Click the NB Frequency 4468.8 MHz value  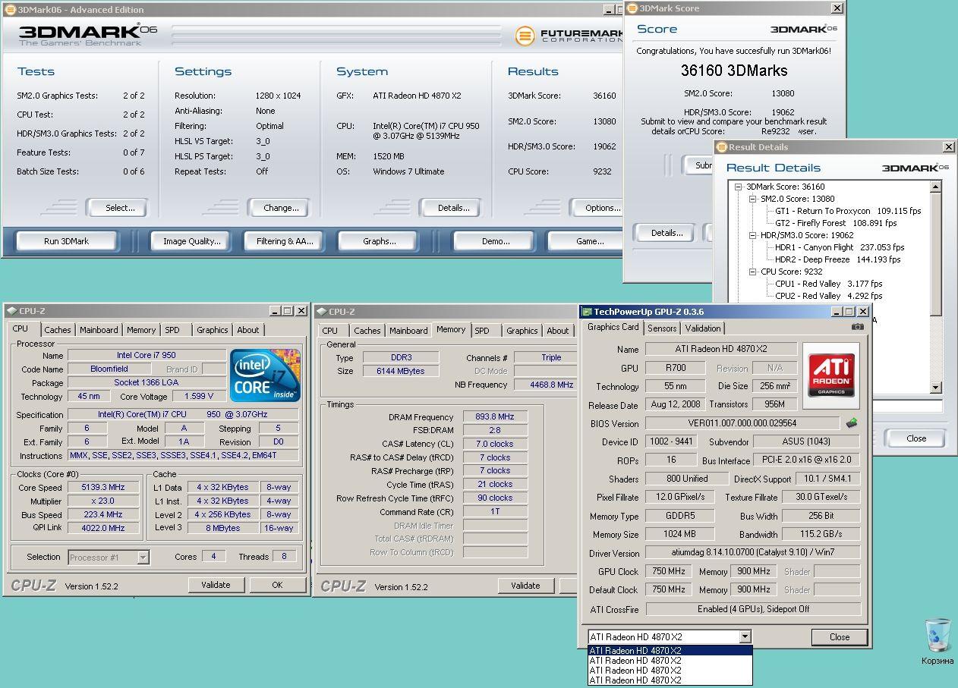tap(545, 385)
